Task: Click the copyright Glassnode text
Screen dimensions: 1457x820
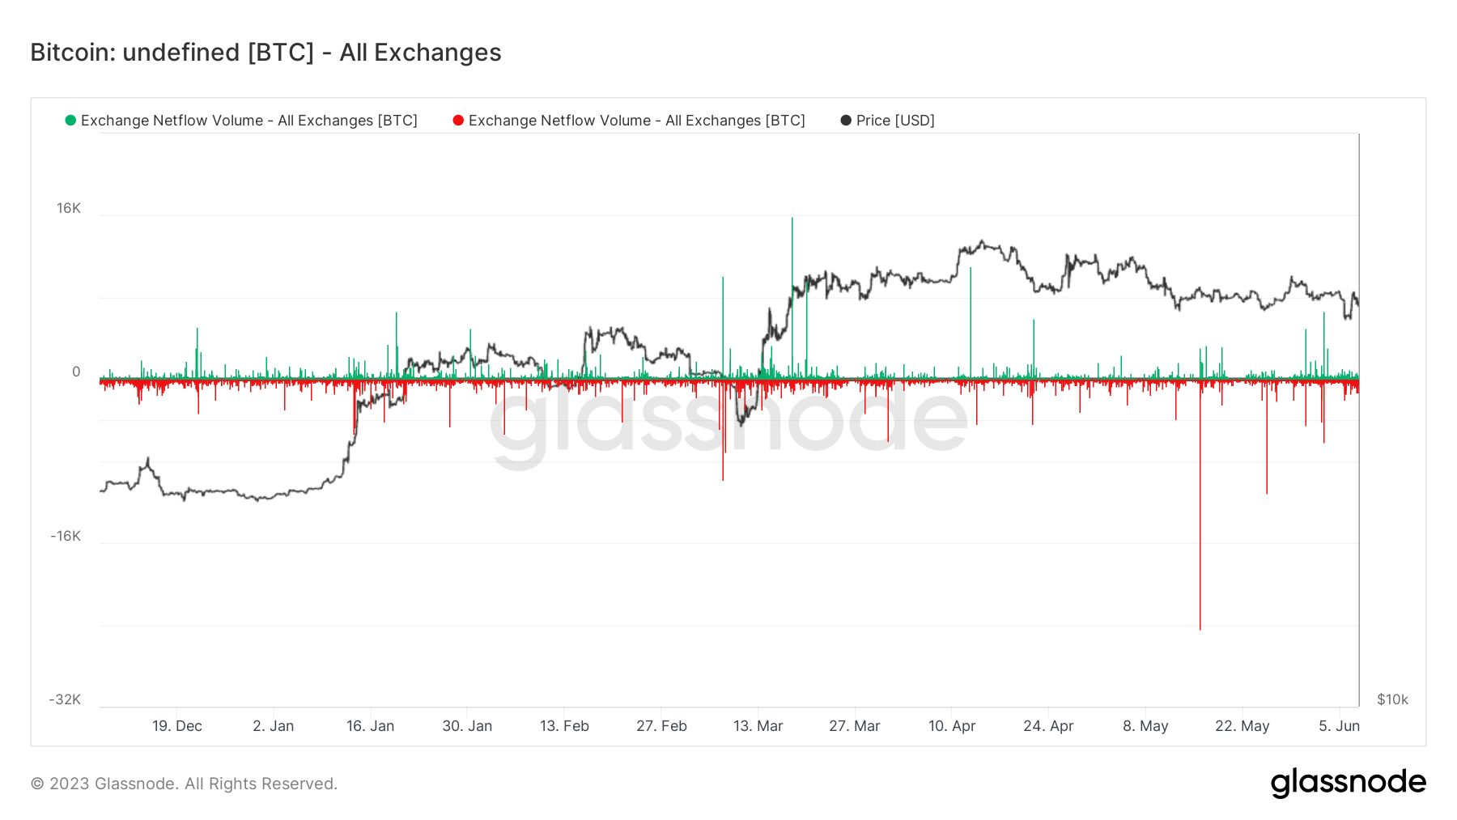Action: (184, 784)
